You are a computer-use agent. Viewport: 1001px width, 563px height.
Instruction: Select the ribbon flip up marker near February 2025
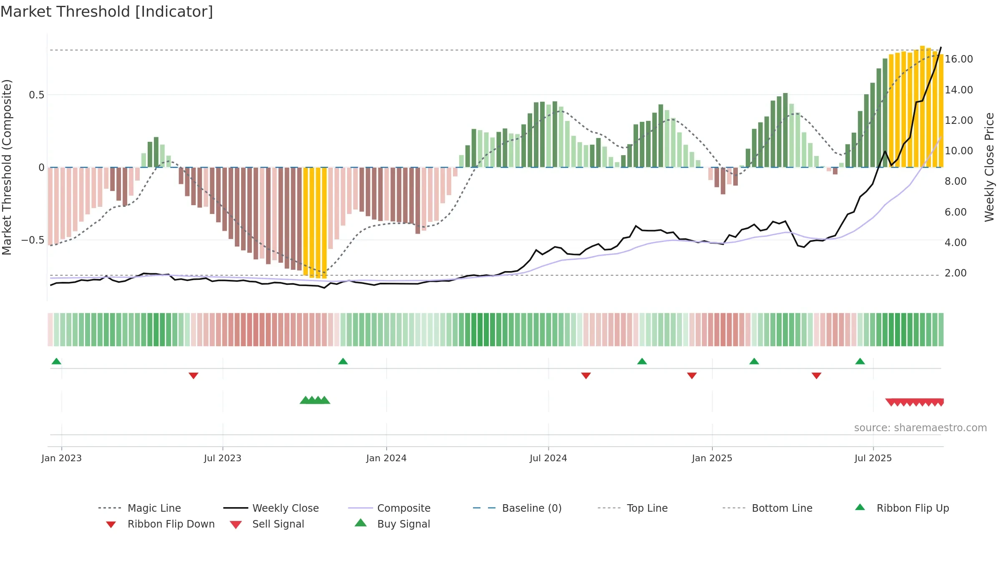click(x=754, y=361)
